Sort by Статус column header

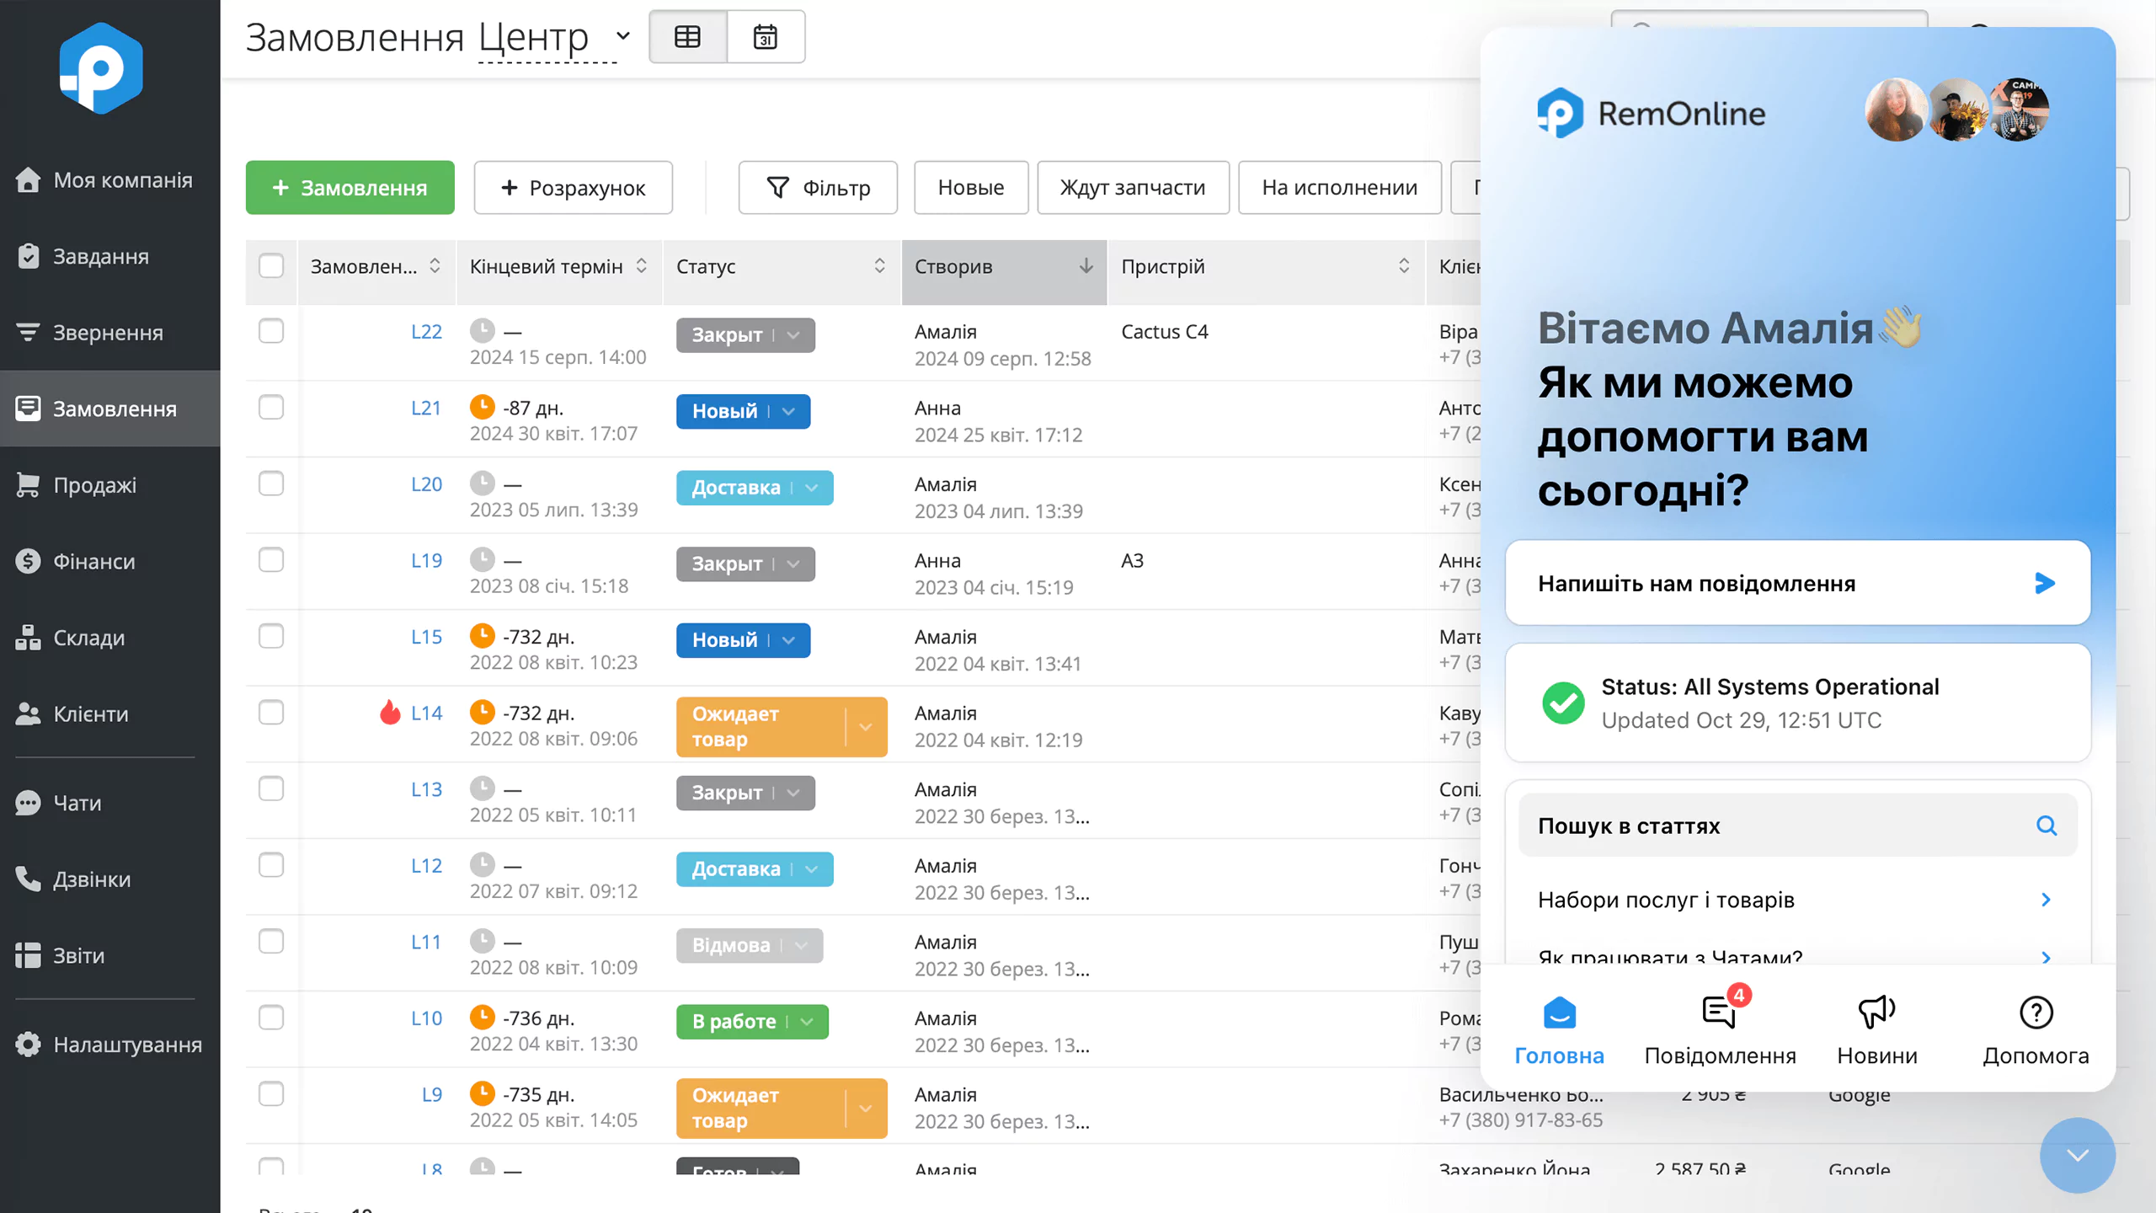click(781, 266)
